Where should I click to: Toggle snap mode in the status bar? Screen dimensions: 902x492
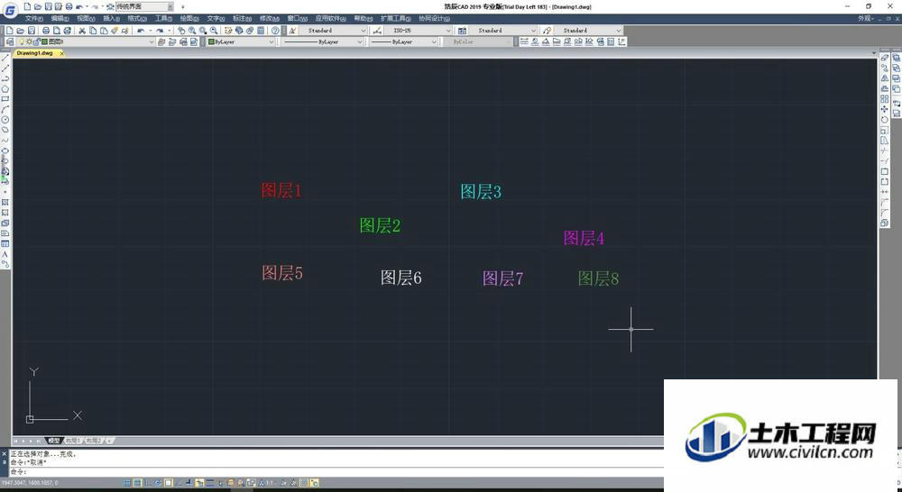point(126,483)
